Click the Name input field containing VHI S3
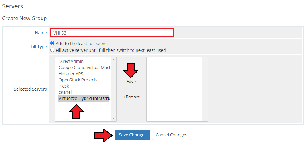Viewport: 306px width, 145px height. pos(112,33)
